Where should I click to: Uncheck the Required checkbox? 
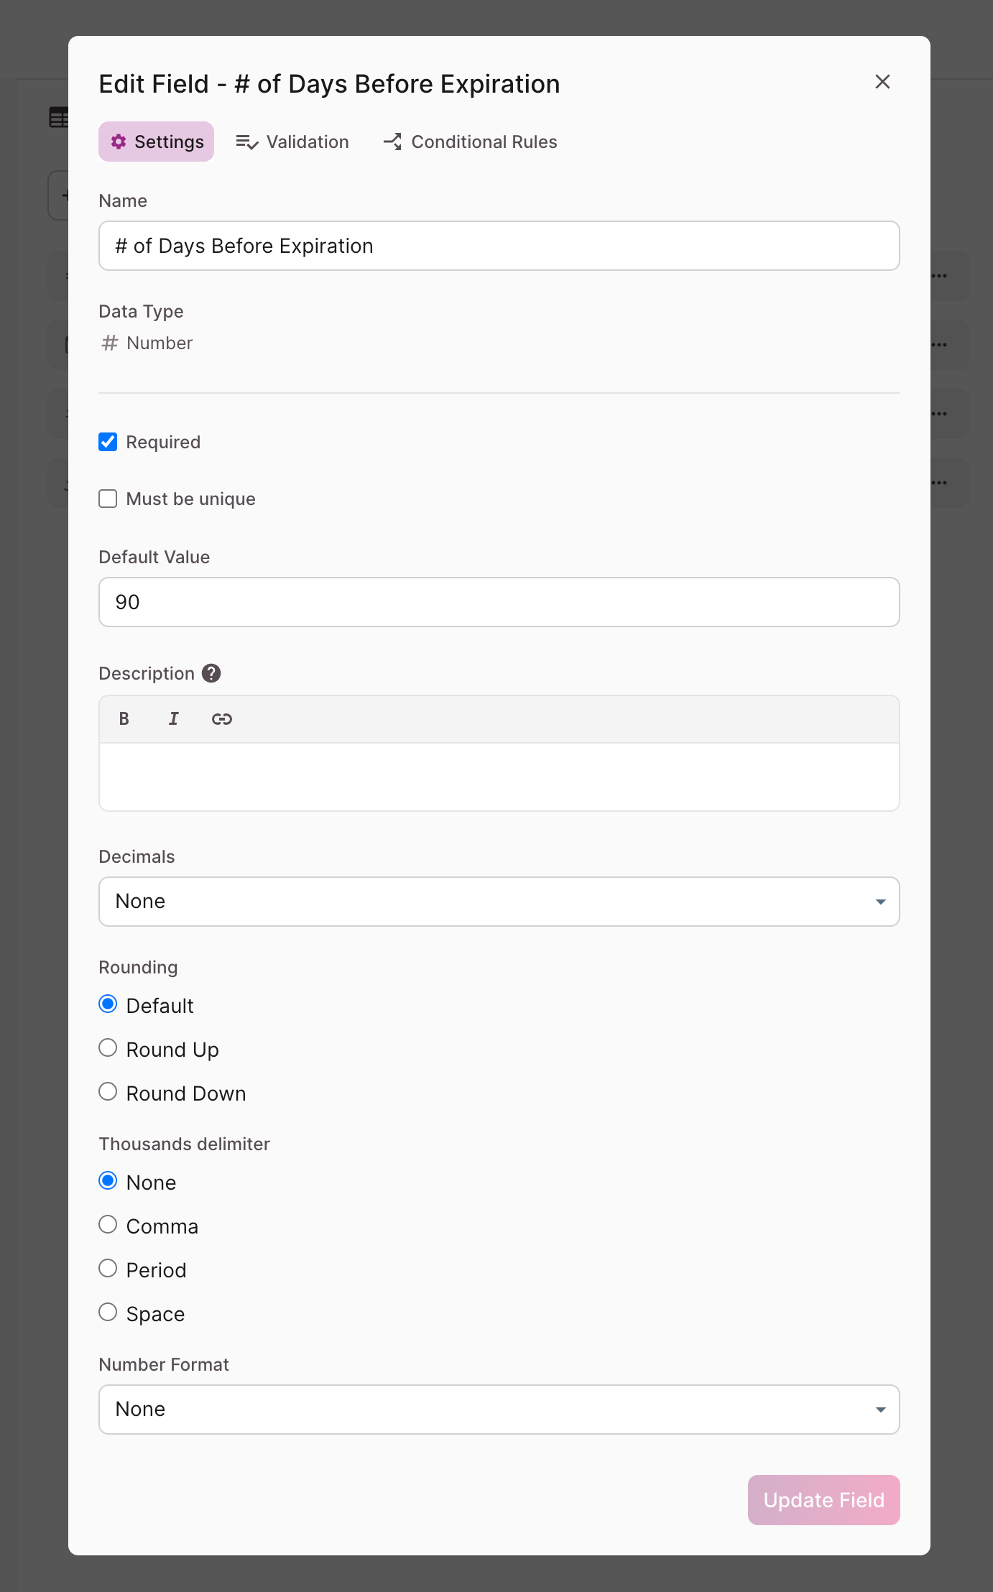pos(108,442)
